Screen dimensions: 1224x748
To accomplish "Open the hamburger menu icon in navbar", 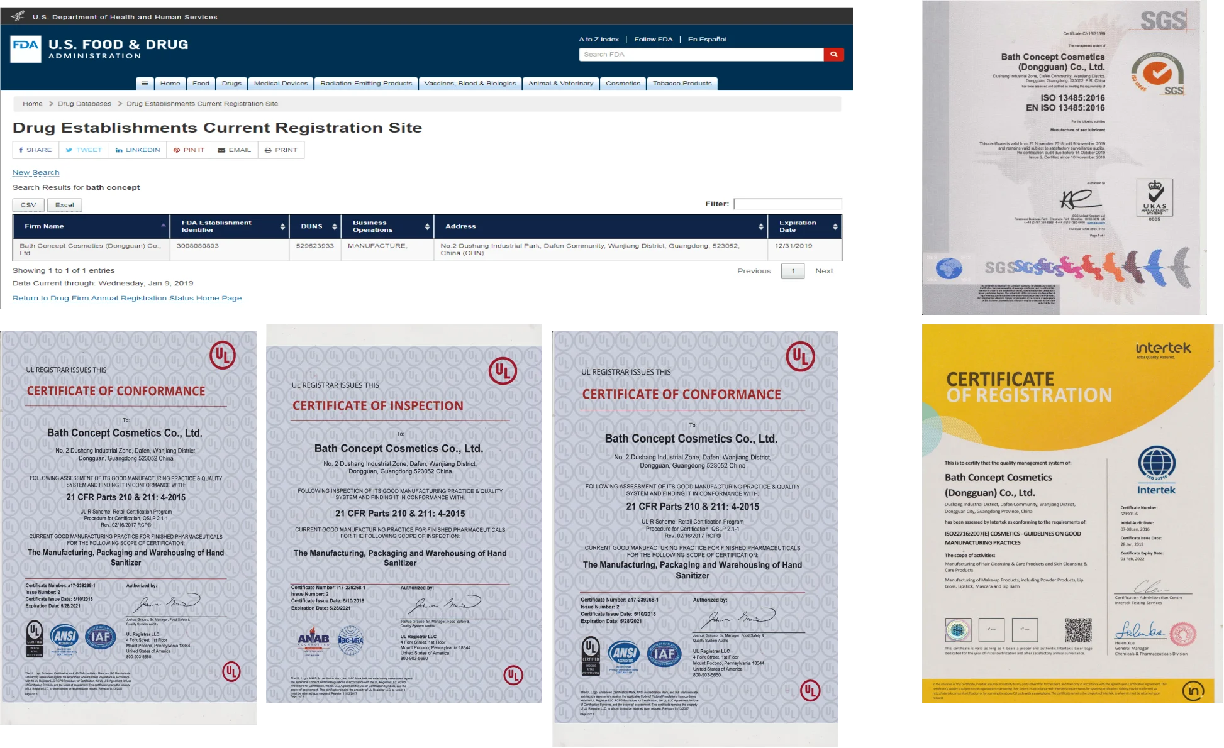I will click(x=145, y=84).
